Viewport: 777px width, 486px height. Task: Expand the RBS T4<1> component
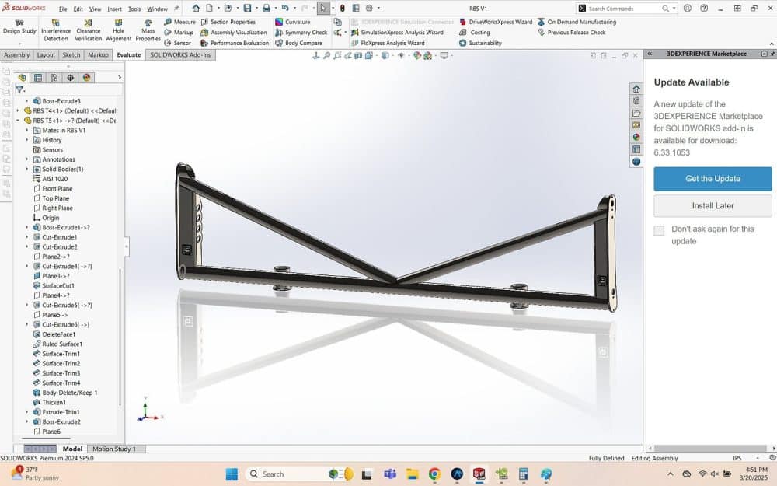pos(18,110)
